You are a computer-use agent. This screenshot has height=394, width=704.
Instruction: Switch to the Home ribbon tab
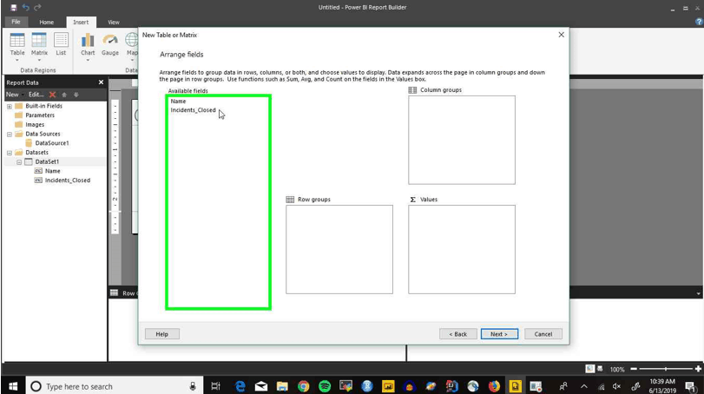pos(46,22)
